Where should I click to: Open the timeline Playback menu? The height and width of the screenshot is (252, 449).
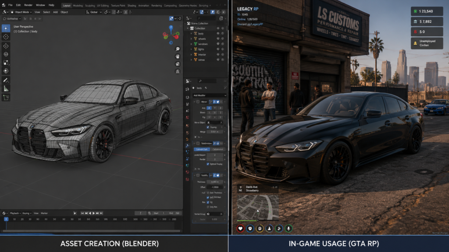pyautogui.click(x=15, y=213)
